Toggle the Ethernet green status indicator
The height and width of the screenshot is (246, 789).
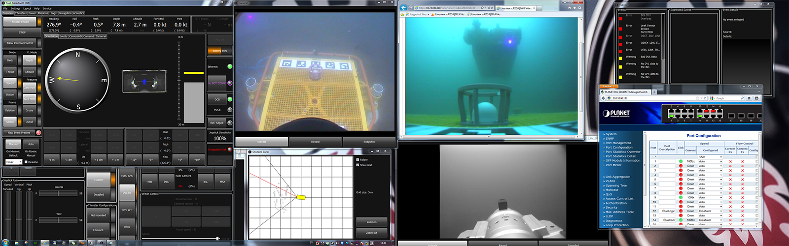(x=230, y=66)
